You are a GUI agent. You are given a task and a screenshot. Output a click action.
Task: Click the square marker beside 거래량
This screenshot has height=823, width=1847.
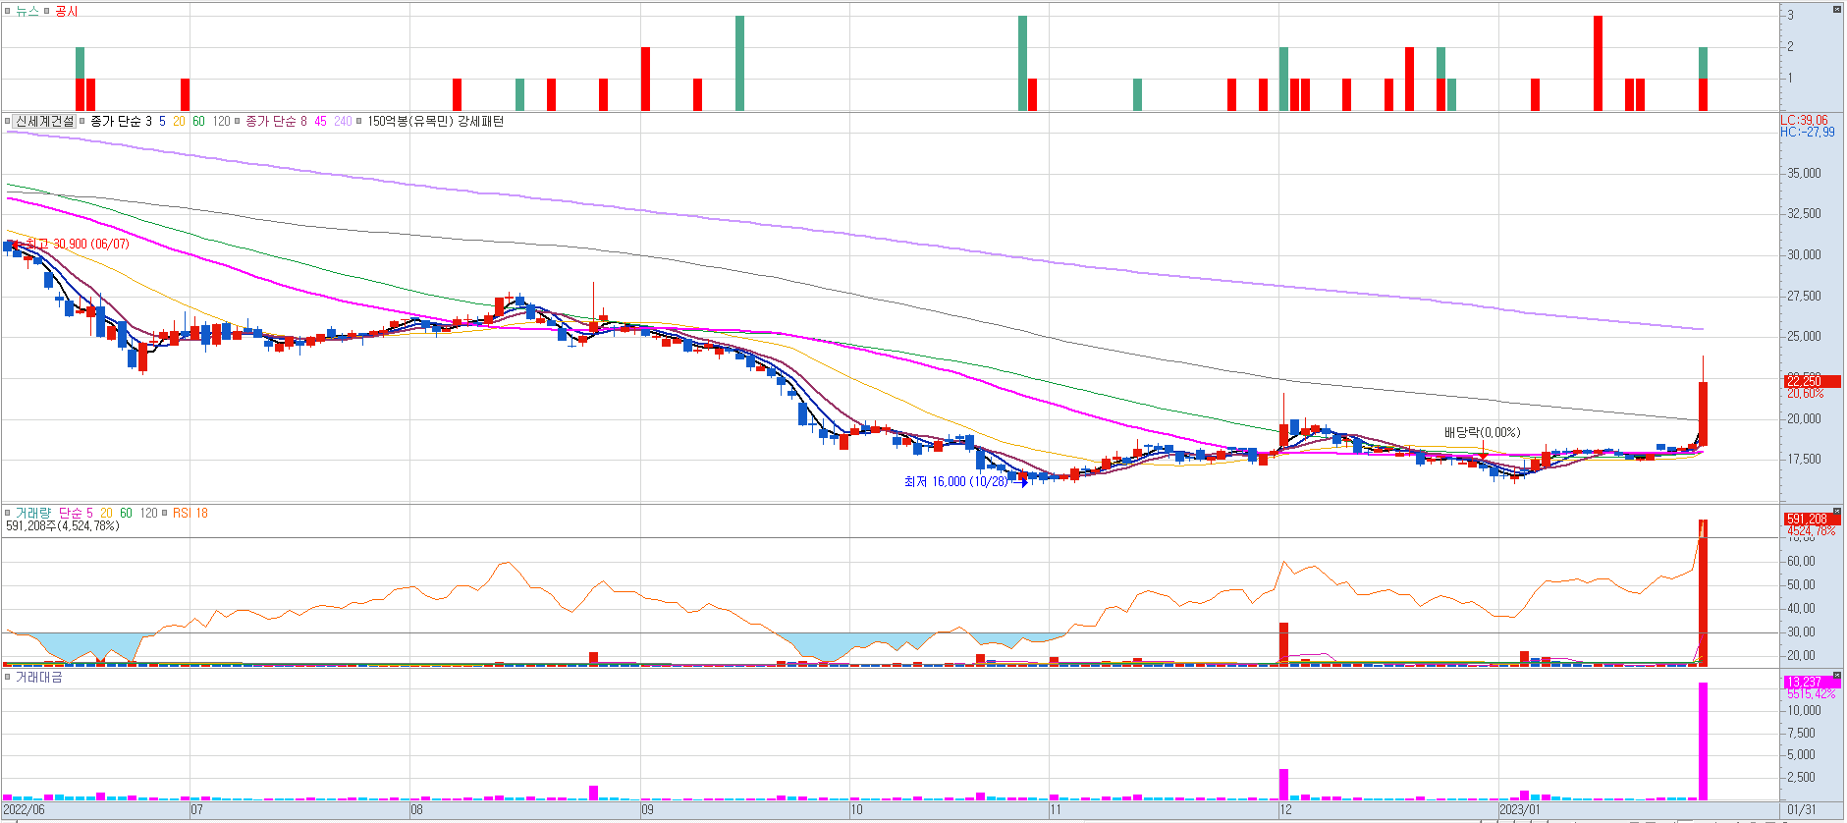point(8,513)
